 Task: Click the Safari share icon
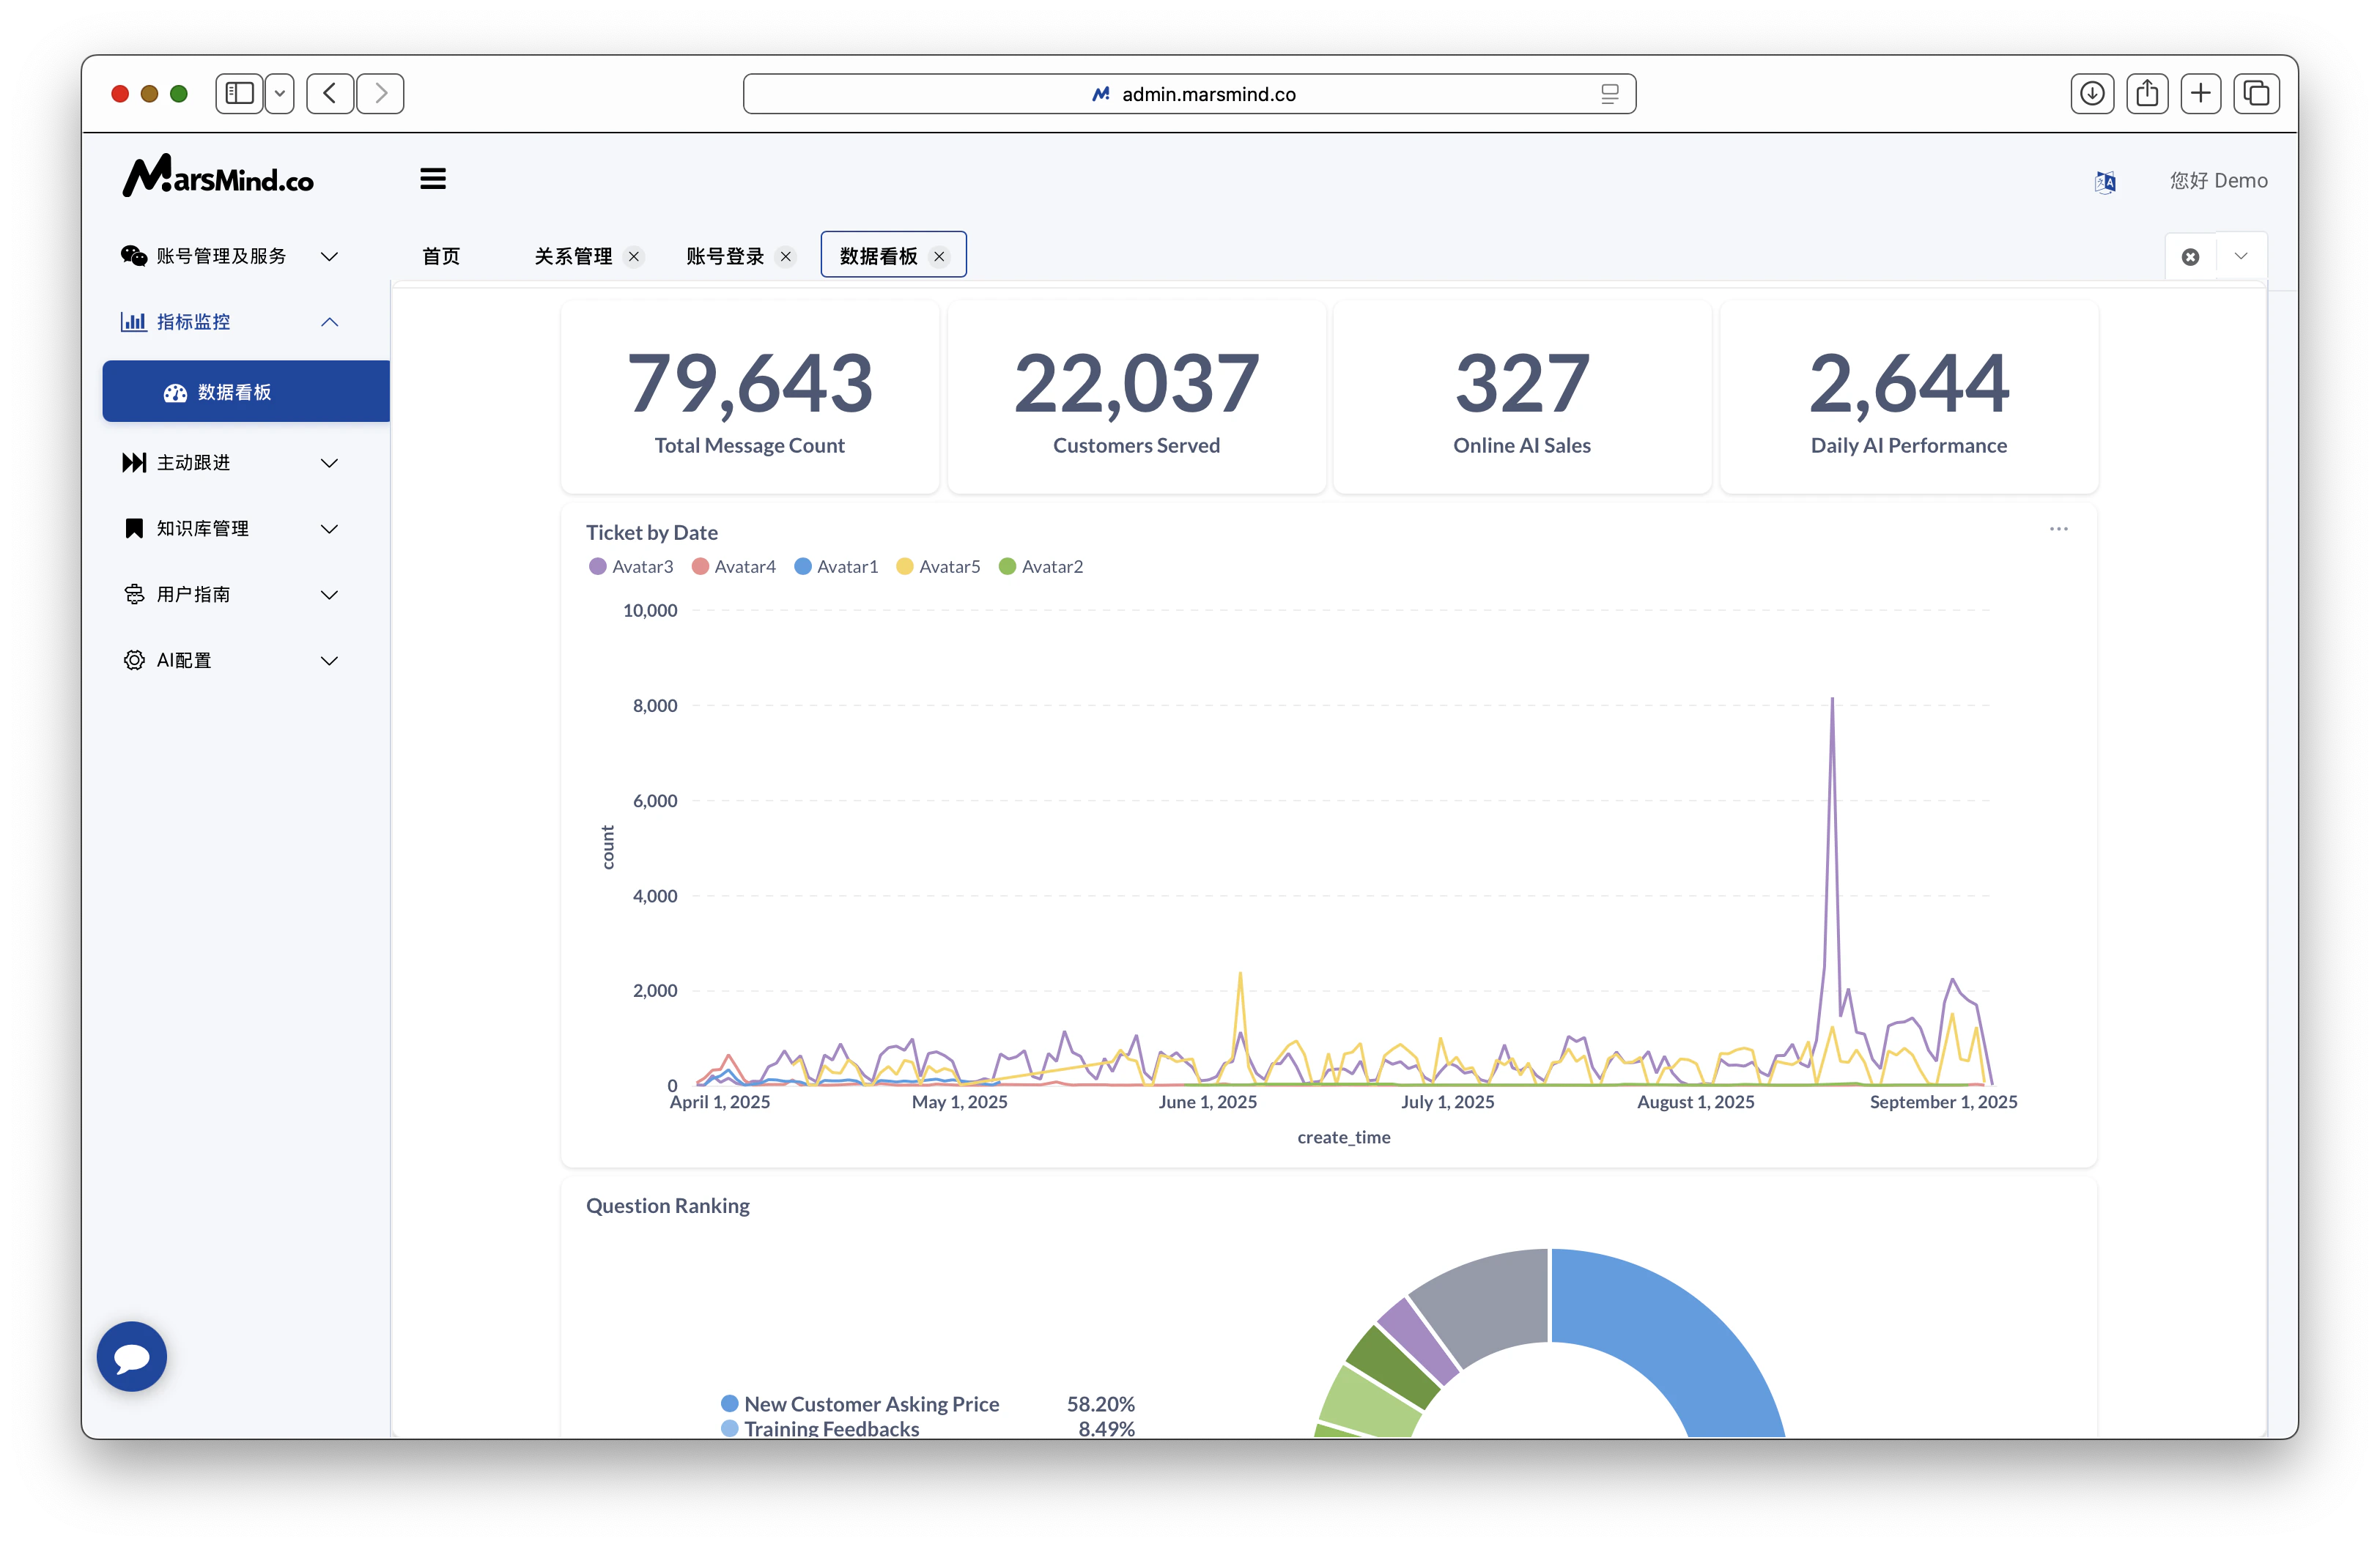(2146, 94)
